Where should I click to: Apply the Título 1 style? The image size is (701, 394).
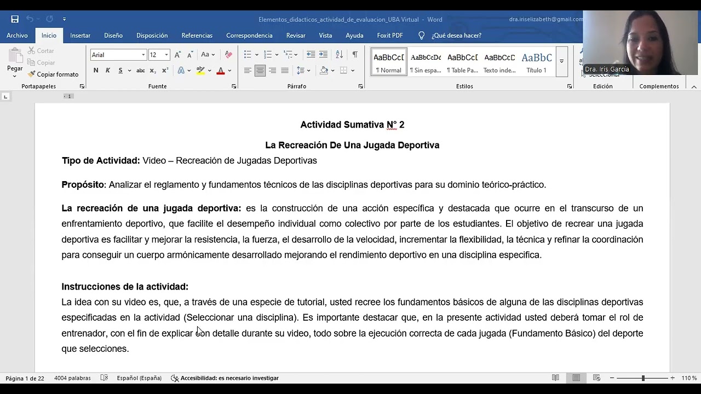536,61
